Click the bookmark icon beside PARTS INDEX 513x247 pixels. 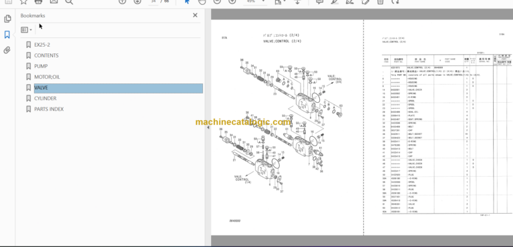click(29, 109)
